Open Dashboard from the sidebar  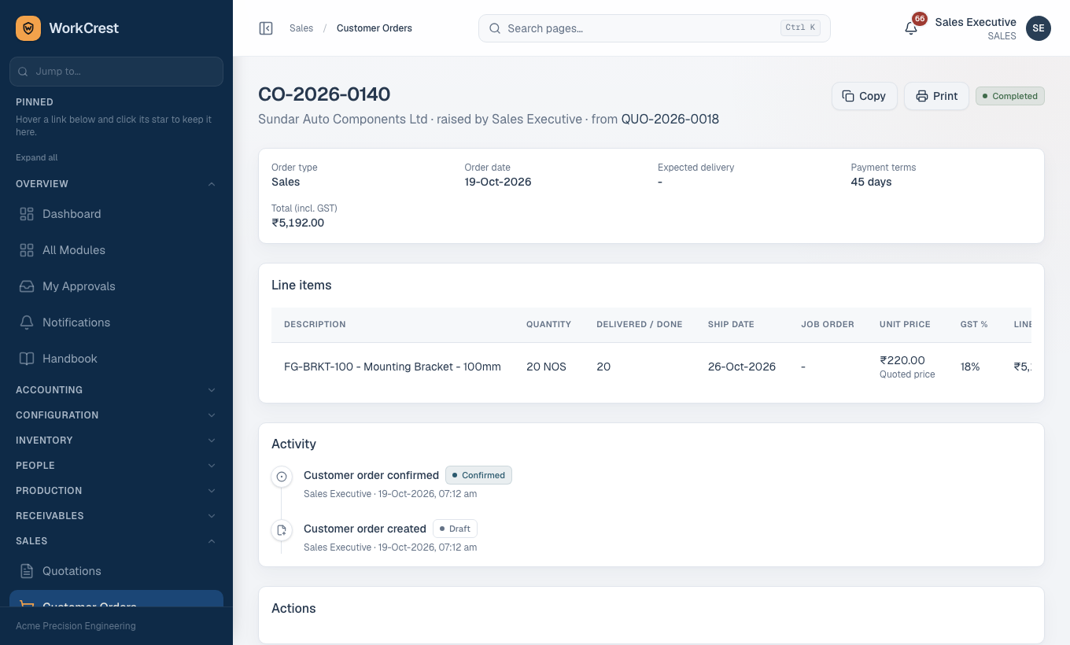pyautogui.click(x=116, y=214)
